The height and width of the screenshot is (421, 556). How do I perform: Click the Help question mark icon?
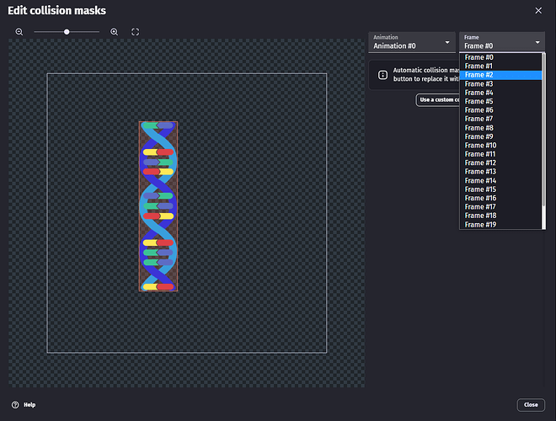pos(15,405)
